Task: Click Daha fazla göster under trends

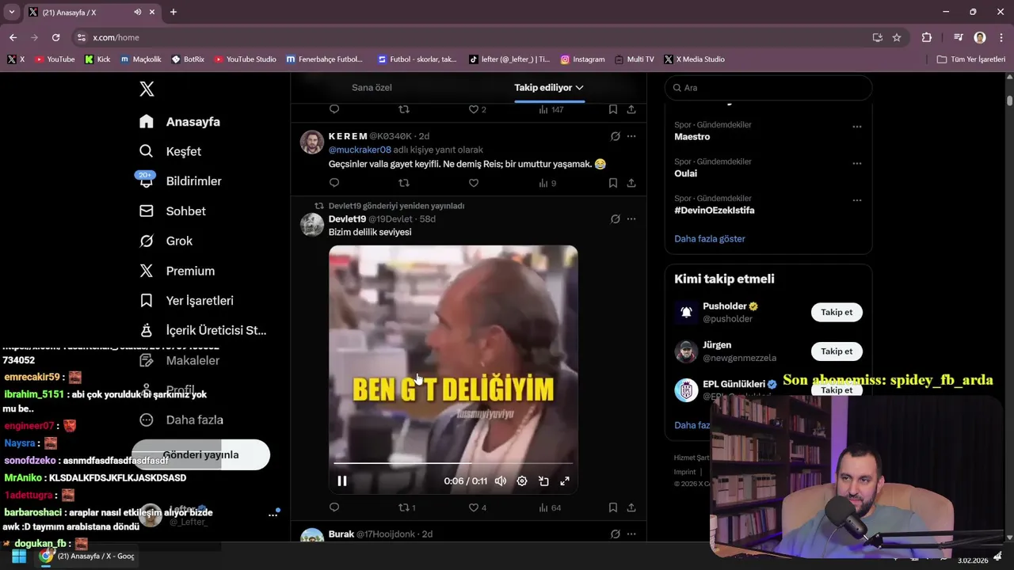Action: 710,238
